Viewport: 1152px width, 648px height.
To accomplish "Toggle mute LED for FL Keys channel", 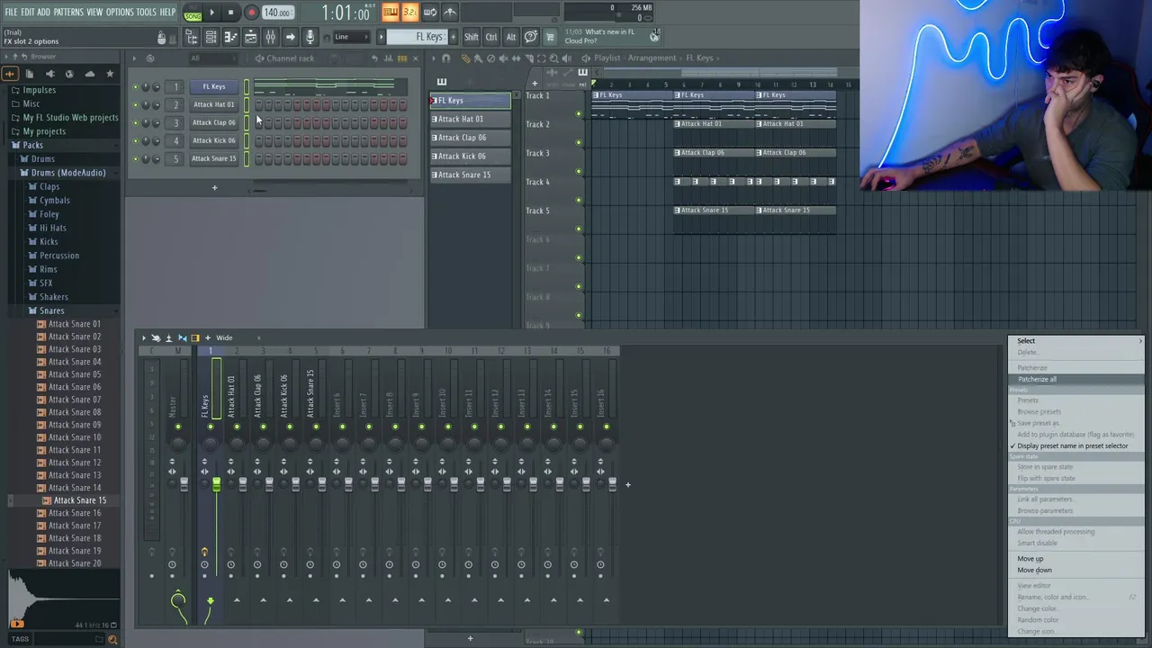I will (136, 87).
